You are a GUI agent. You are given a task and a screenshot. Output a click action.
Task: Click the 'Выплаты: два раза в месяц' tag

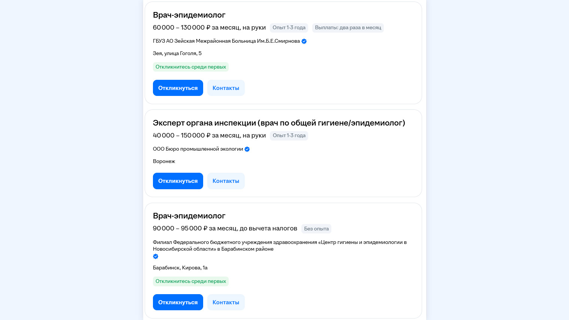(x=348, y=28)
